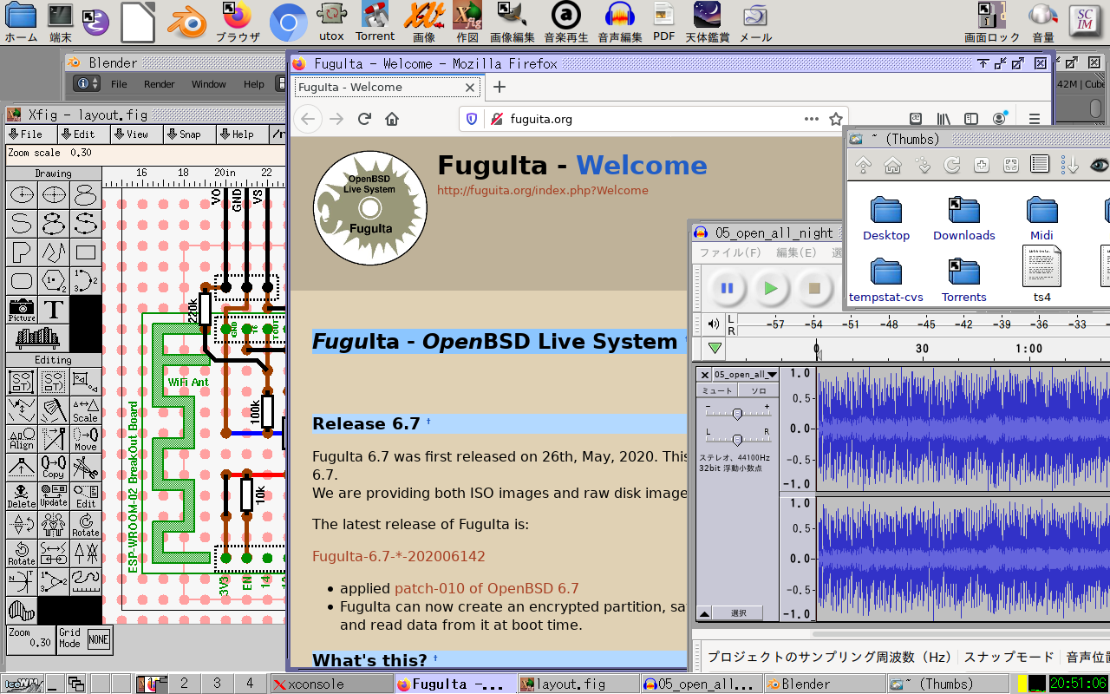Select the Picture tool in Xfig
The image size is (1110, 694).
(x=22, y=310)
